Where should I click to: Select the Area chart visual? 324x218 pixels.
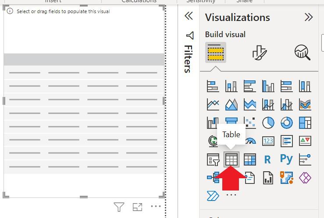coord(231,104)
